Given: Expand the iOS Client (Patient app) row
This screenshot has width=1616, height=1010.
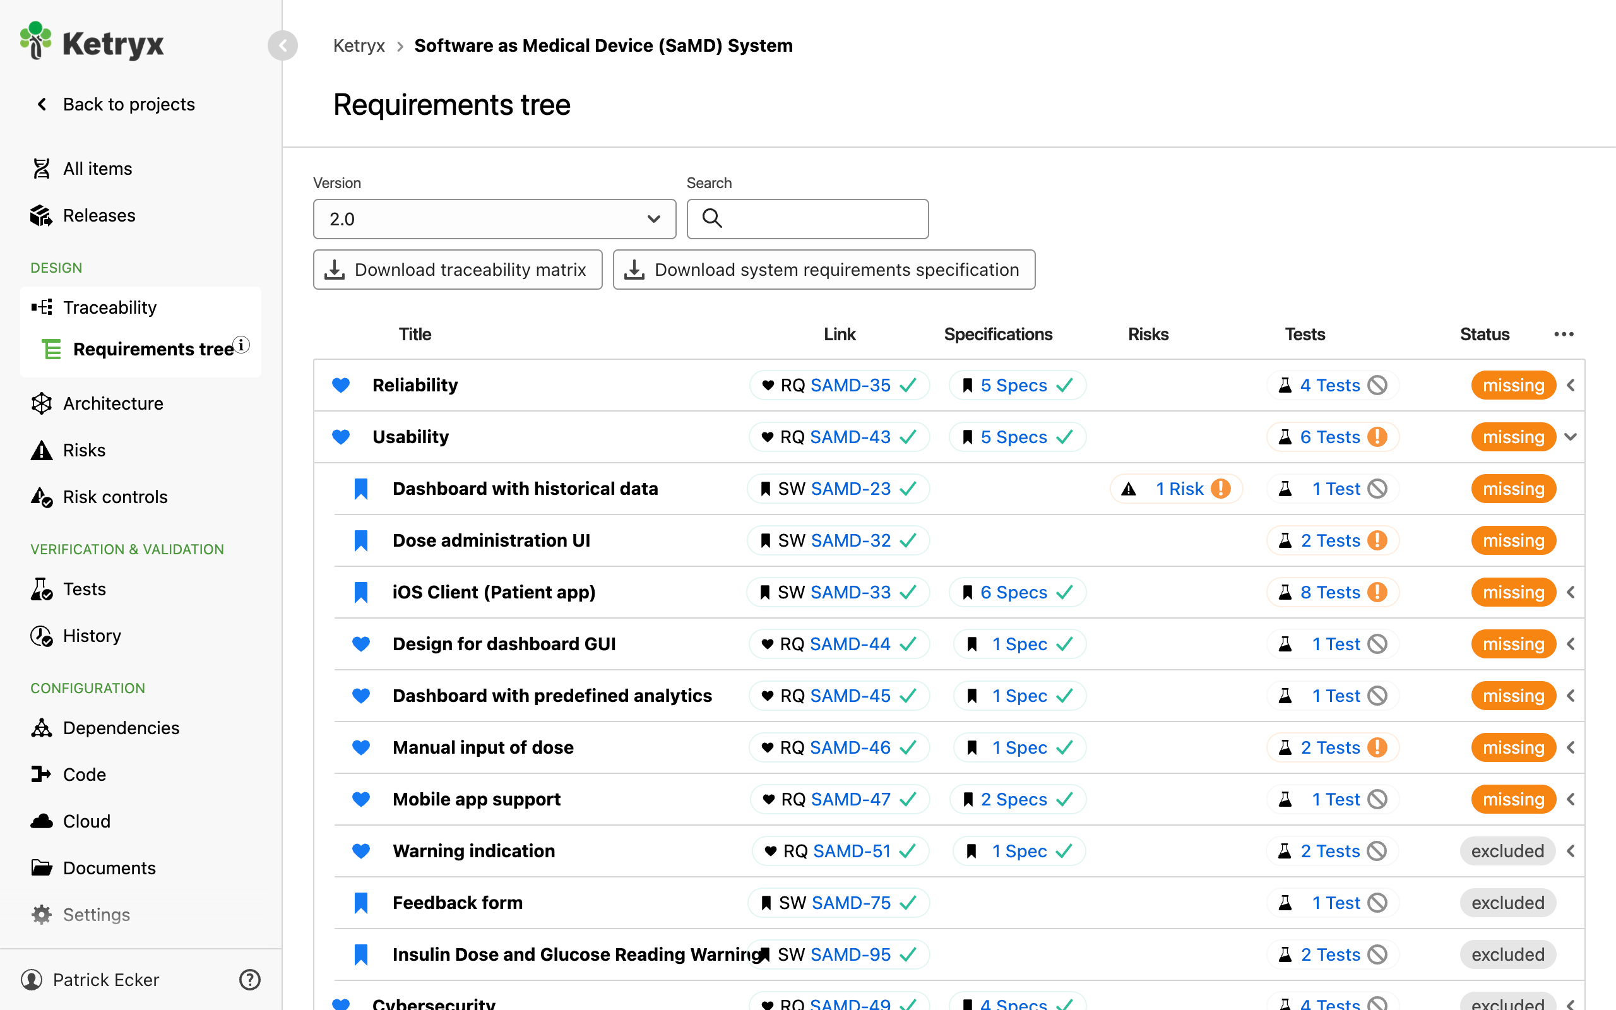Looking at the screenshot, I should [1570, 593].
